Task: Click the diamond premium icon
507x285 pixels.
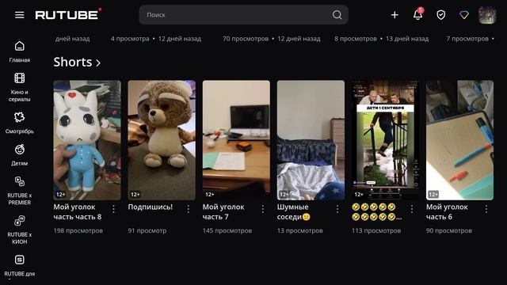Action: [x=464, y=15]
